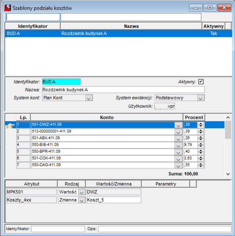Click account 550-BIB-411.09 text
Viewport: 235px width, 236px height.
(x=45, y=145)
